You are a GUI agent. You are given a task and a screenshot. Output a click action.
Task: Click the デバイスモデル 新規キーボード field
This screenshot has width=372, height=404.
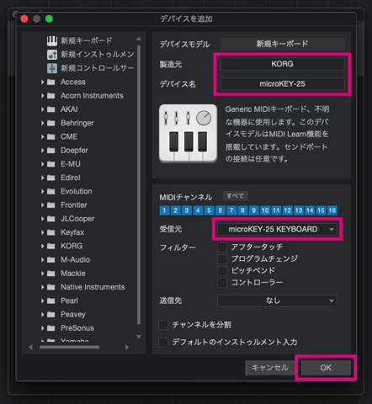282,44
